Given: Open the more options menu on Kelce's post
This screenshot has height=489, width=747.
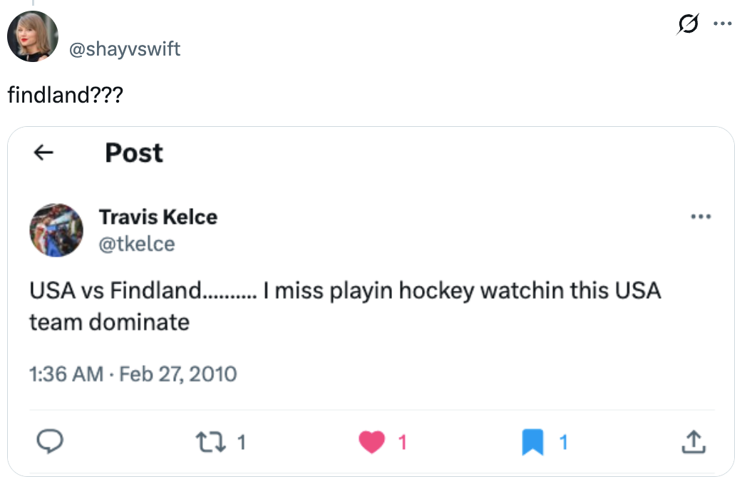Looking at the screenshot, I should [x=701, y=216].
